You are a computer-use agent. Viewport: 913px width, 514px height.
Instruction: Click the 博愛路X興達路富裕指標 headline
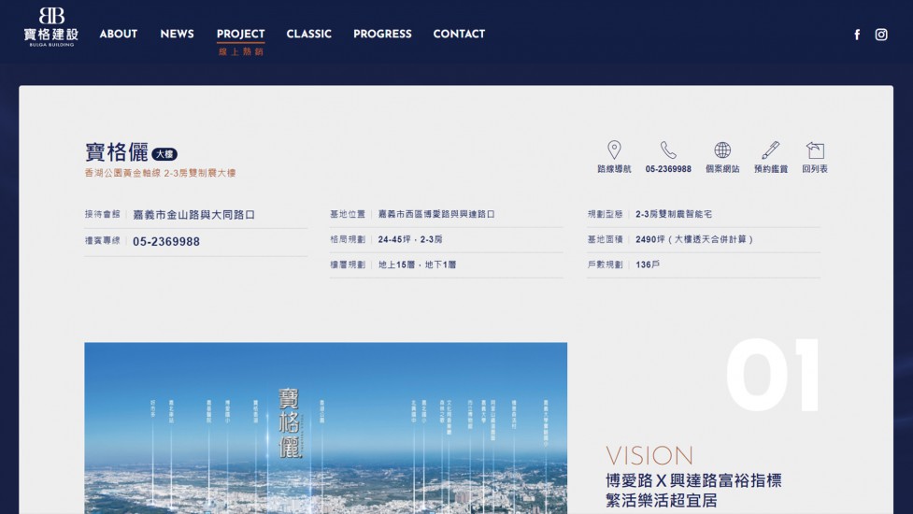coord(693,480)
